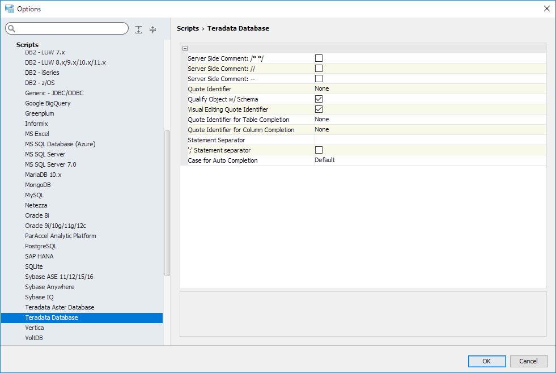Click the Statement Separator value field

coord(430,139)
